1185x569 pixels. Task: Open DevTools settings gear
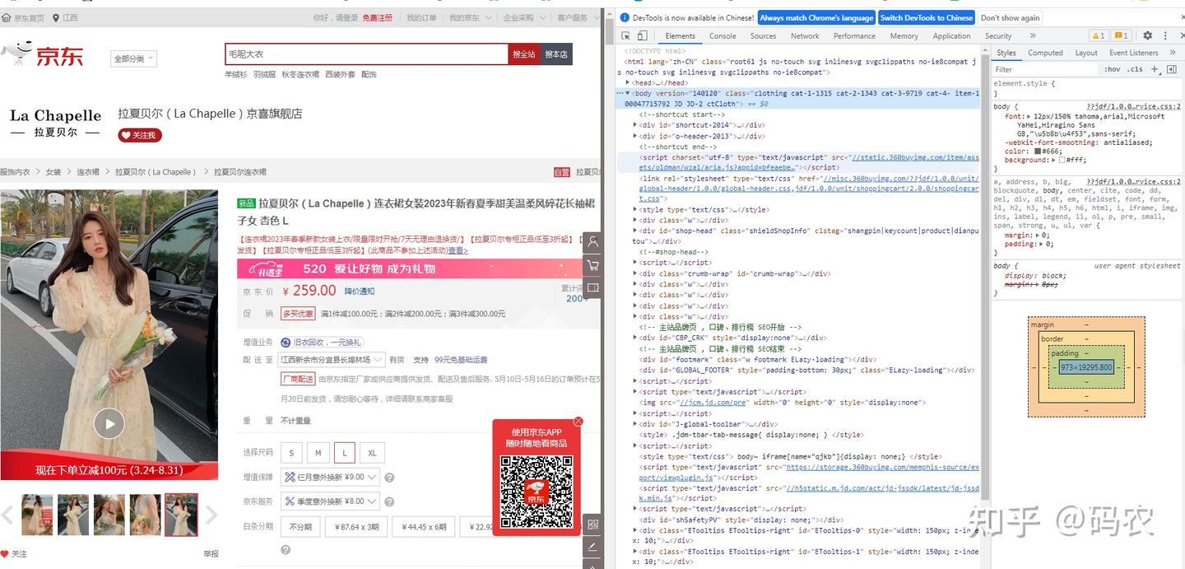tap(1147, 36)
